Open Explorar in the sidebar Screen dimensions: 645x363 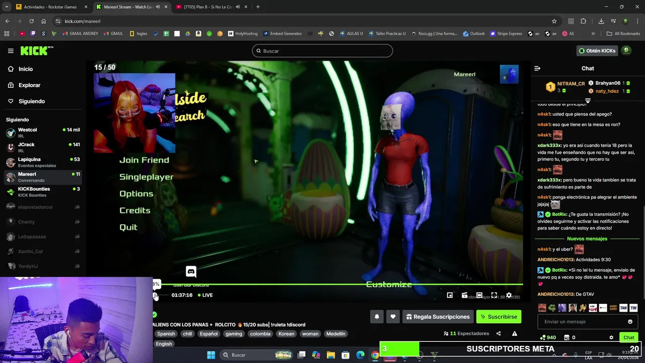[24, 85]
